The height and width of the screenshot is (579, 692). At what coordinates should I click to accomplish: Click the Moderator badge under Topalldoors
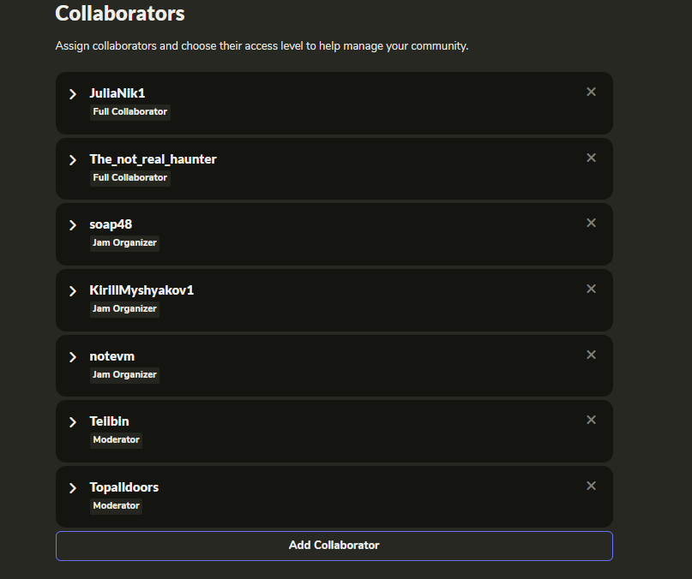click(117, 506)
